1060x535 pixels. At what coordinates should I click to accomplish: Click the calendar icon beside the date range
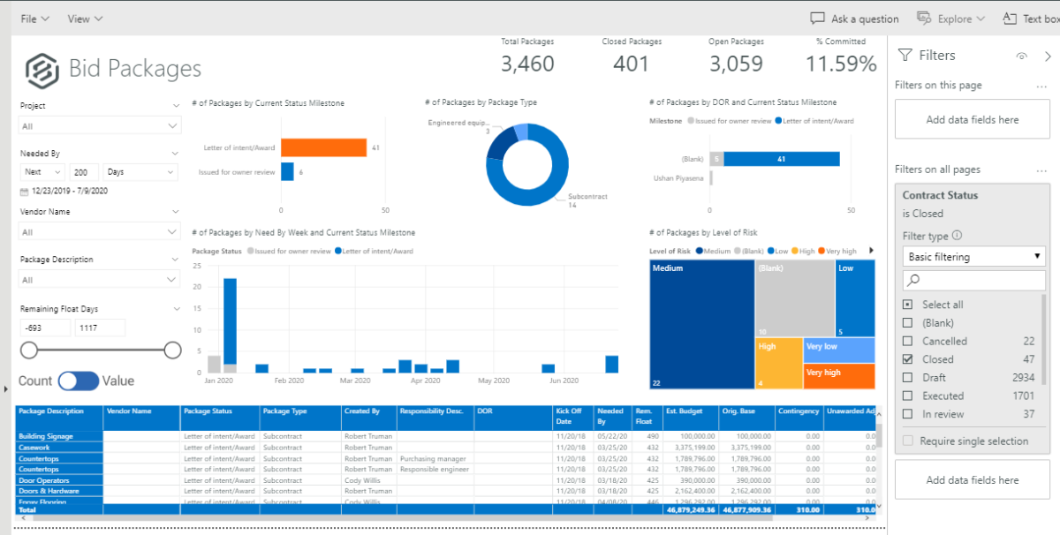[24, 191]
